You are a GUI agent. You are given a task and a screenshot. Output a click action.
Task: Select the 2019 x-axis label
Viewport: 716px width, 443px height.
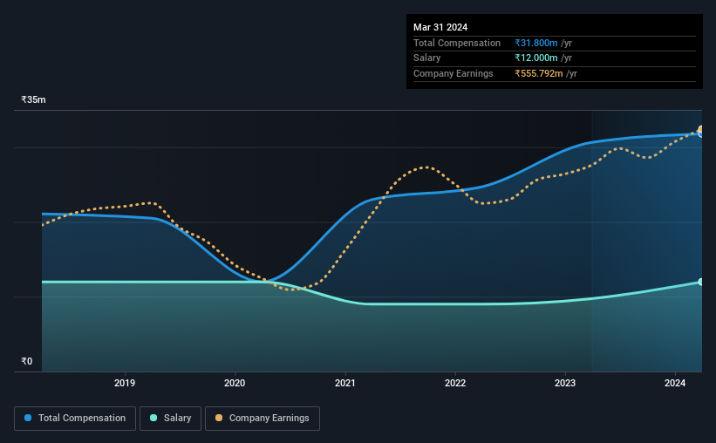[125, 383]
